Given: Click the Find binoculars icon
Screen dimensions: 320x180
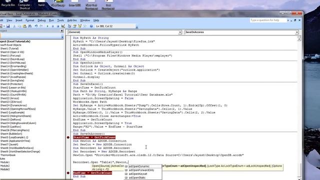Looking at the screenshot, I should (x=30, y=26).
